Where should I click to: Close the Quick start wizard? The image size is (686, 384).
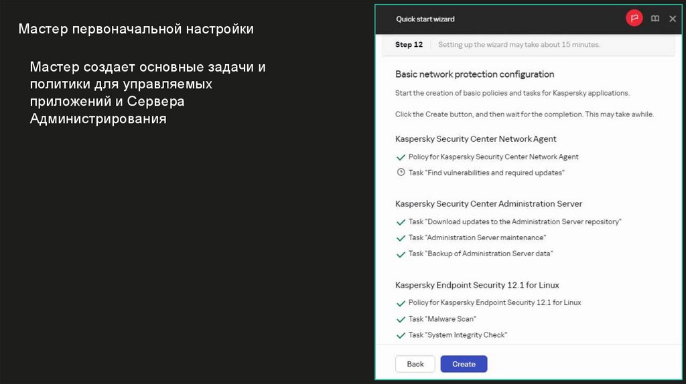pyautogui.click(x=673, y=19)
